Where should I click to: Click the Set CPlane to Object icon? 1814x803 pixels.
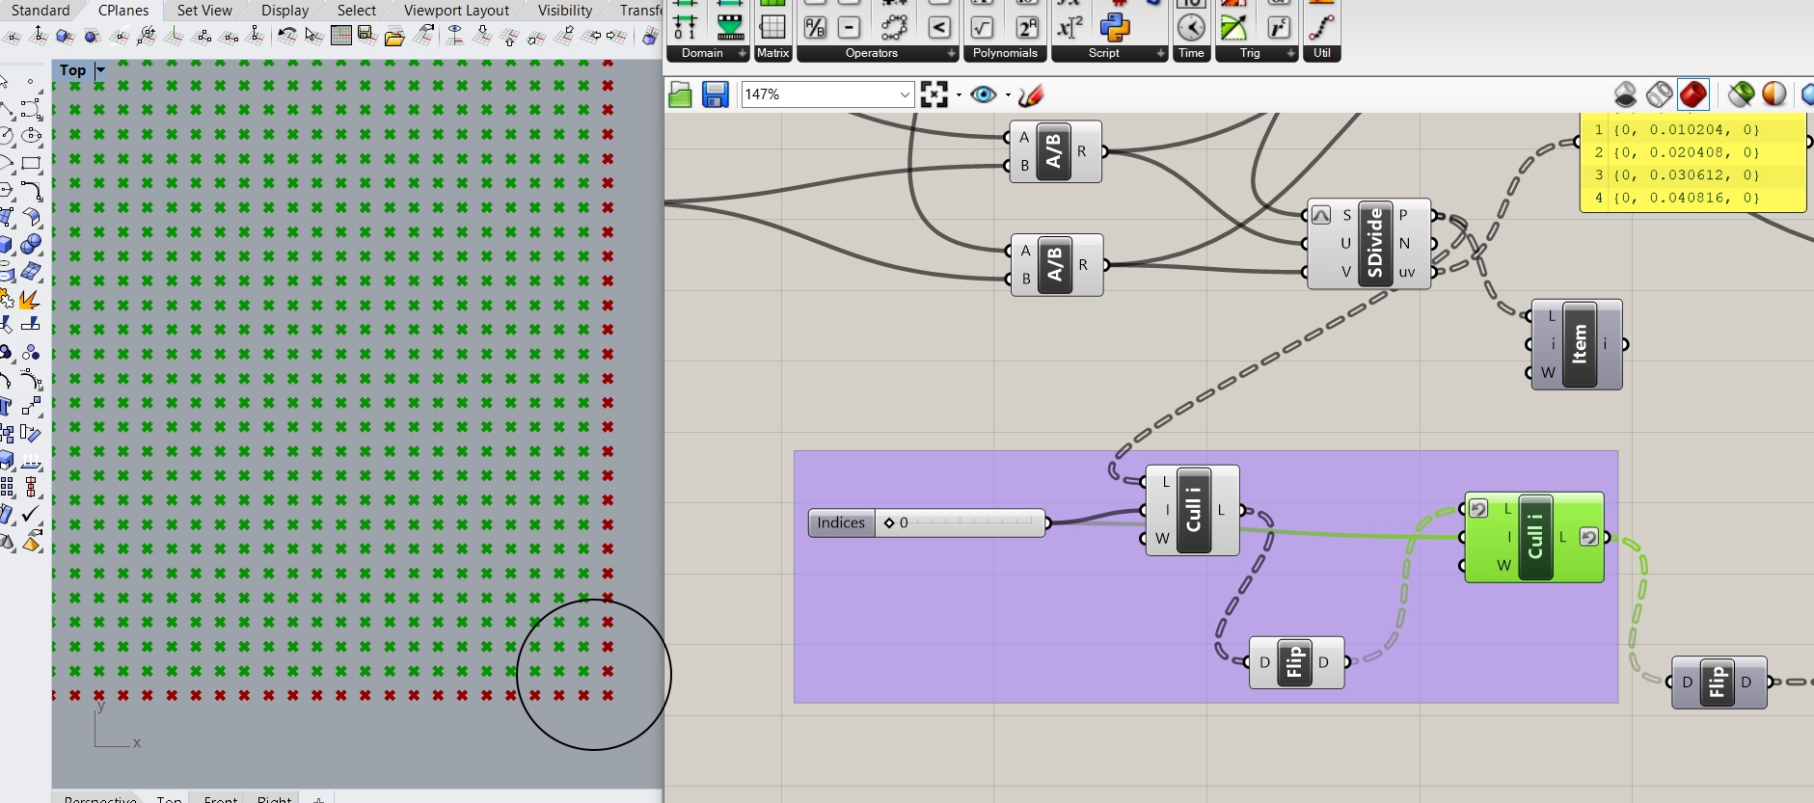65,36
